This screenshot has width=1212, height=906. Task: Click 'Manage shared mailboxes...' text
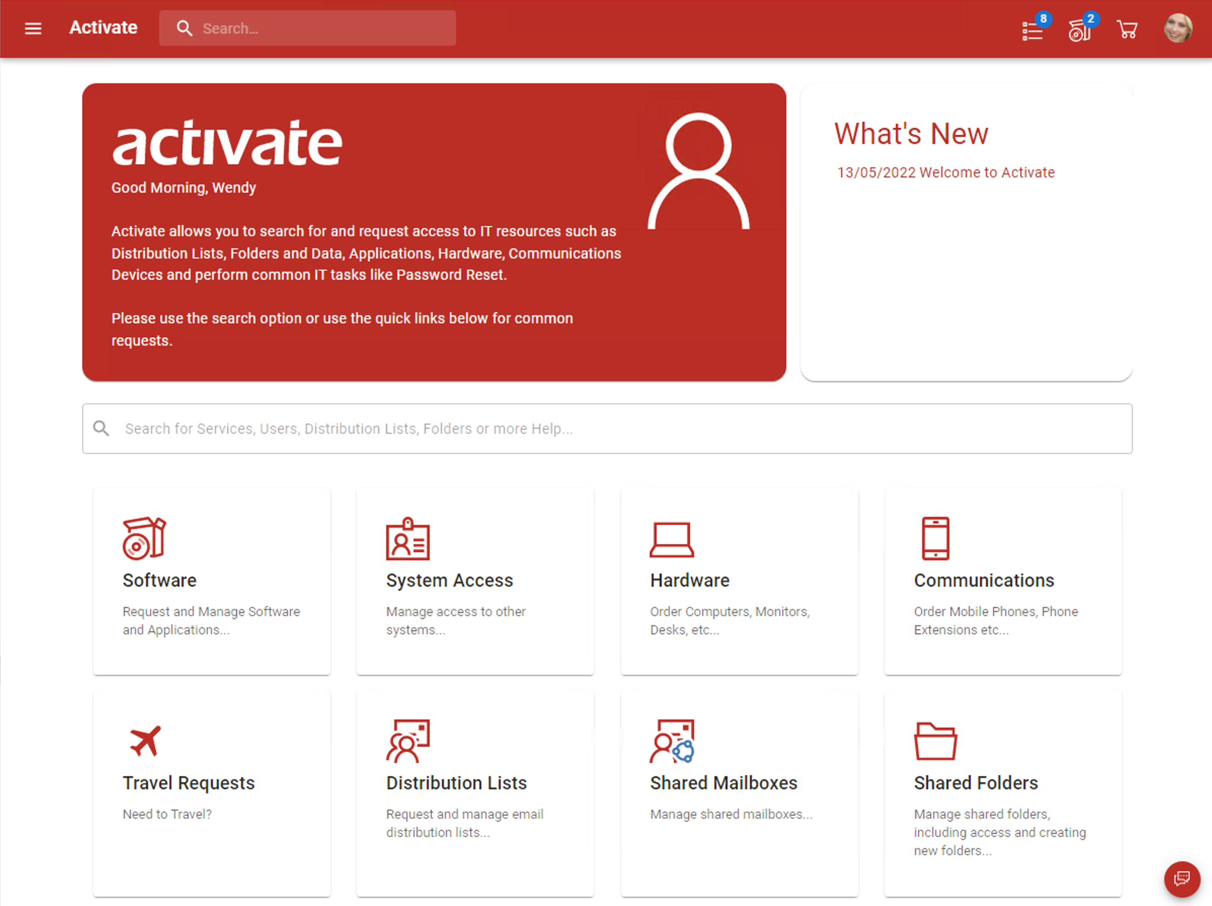[731, 814]
